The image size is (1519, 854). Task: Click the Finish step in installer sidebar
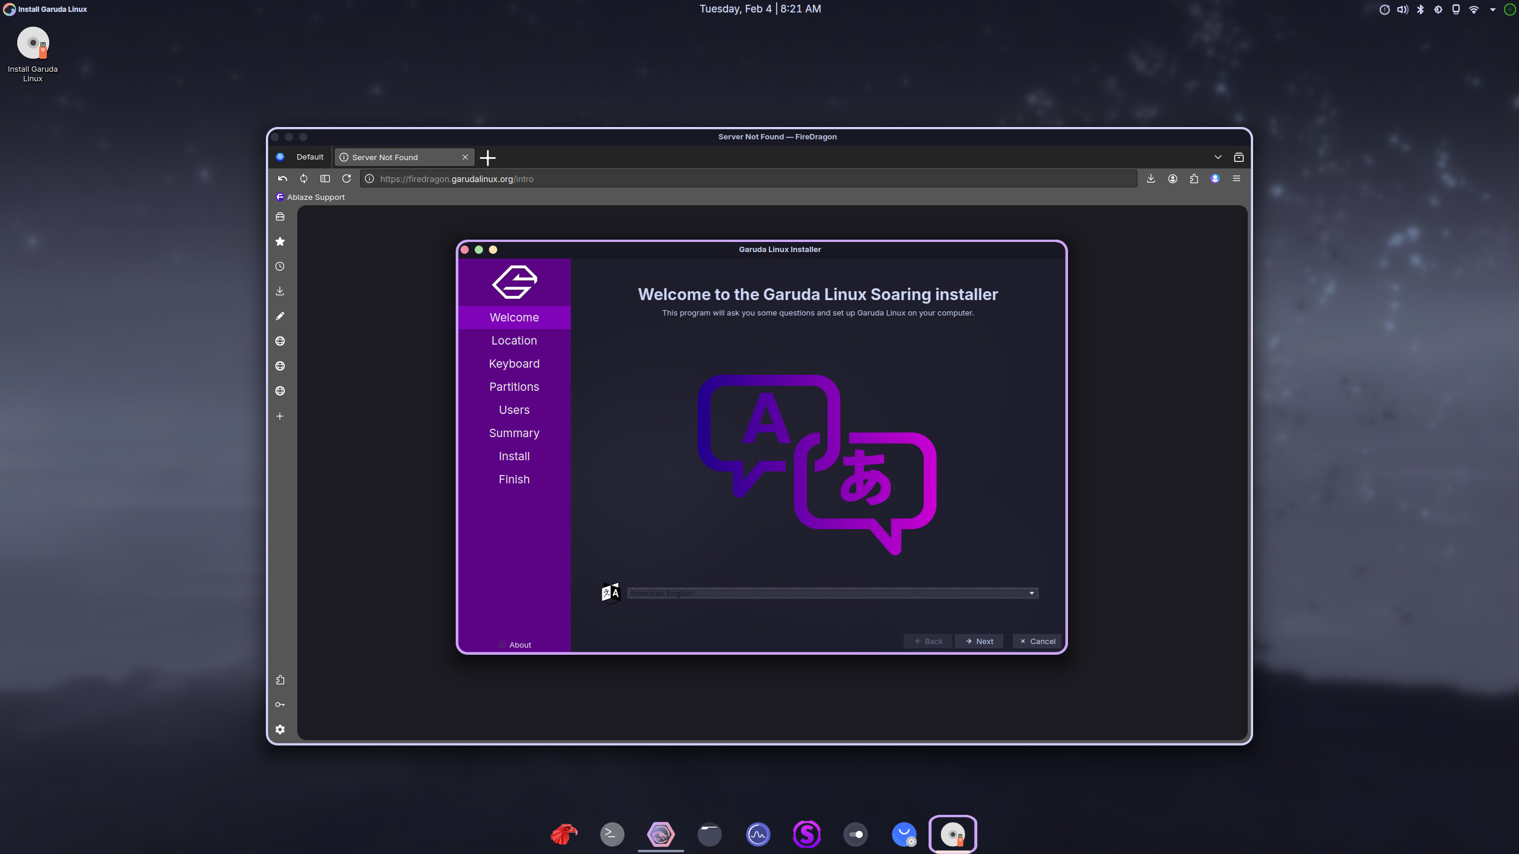point(514,479)
